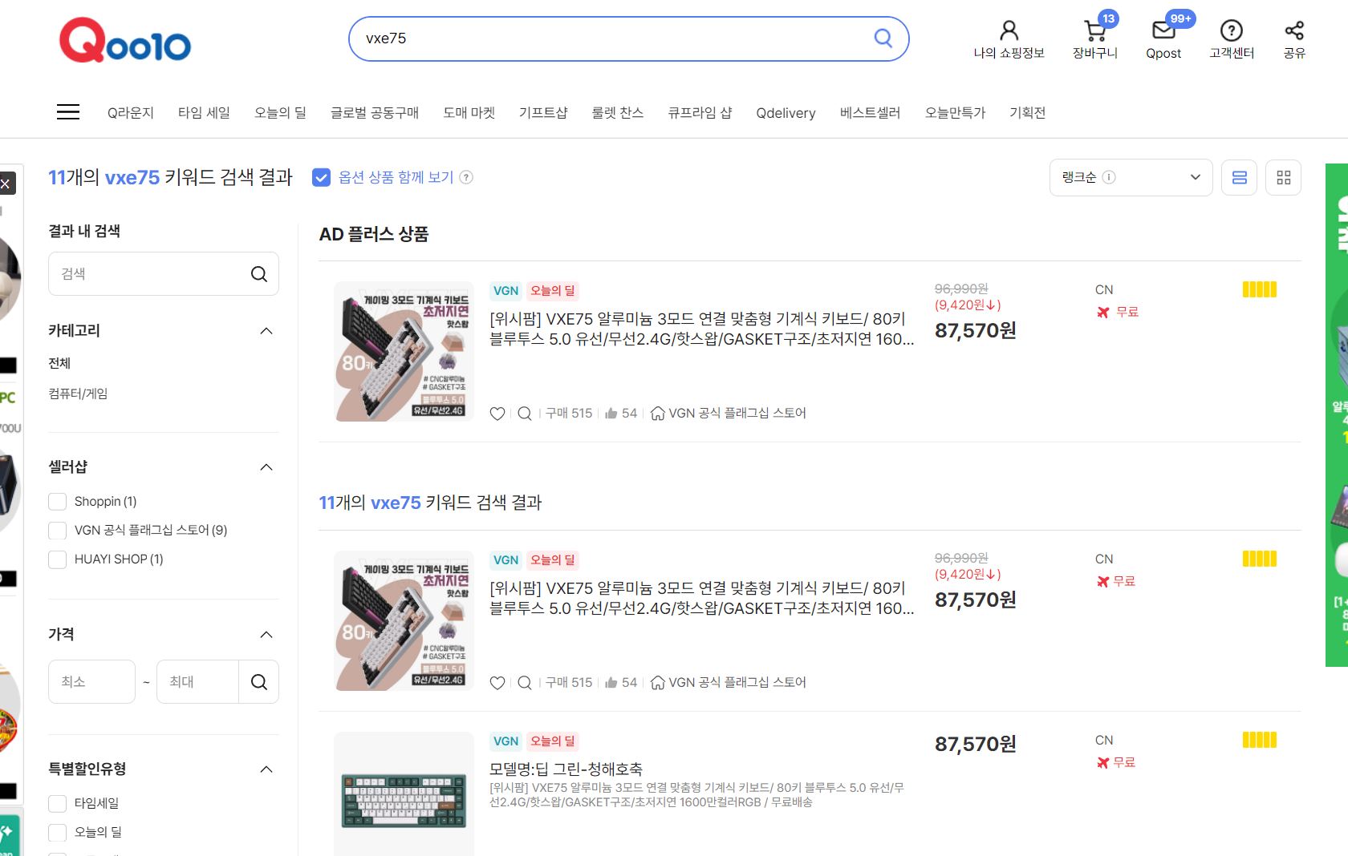Open the share icon
Image resolution: width=1348 pixels, height=856 pixels.
tap(1293, 31)
